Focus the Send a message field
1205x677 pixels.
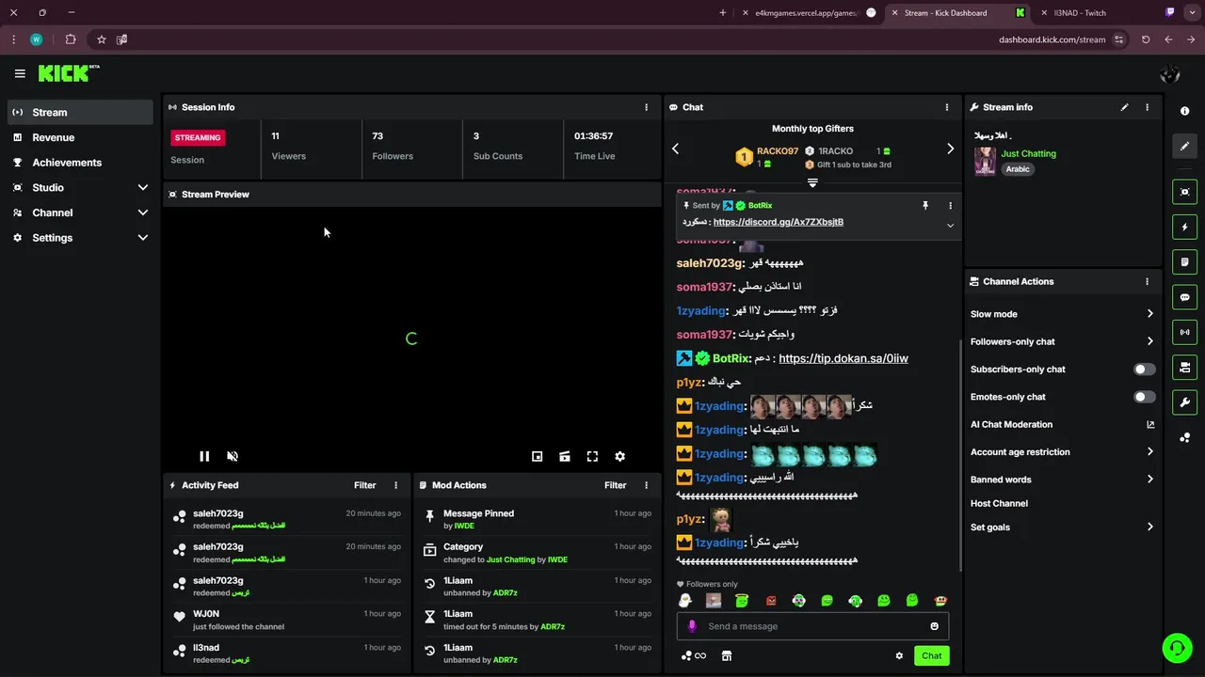point(812,626)
